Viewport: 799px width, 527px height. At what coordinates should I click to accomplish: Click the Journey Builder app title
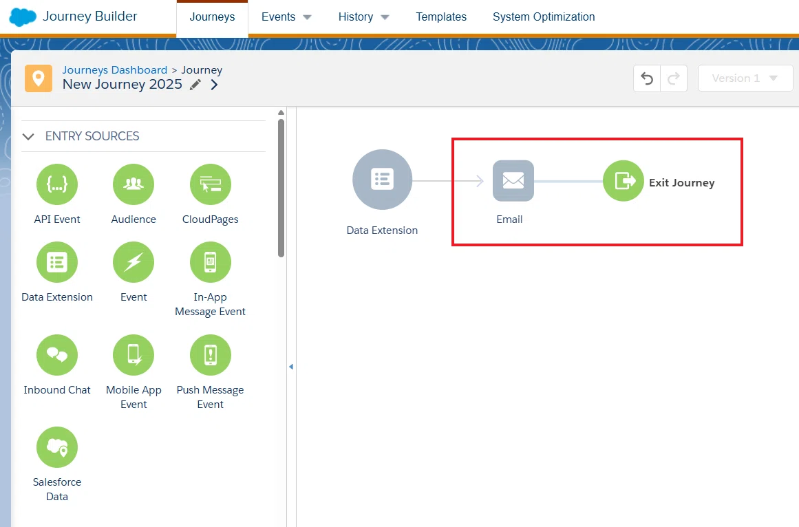coord(90,17)
